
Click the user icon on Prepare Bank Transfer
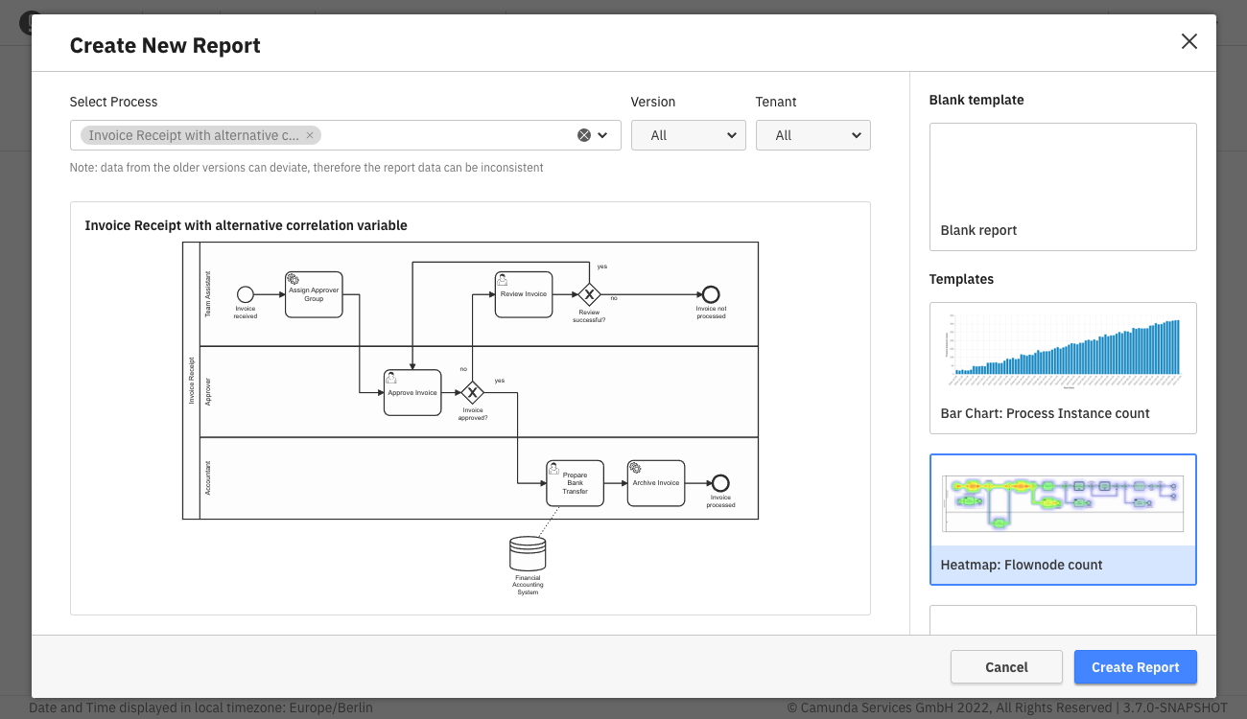[x=553, y=468]
